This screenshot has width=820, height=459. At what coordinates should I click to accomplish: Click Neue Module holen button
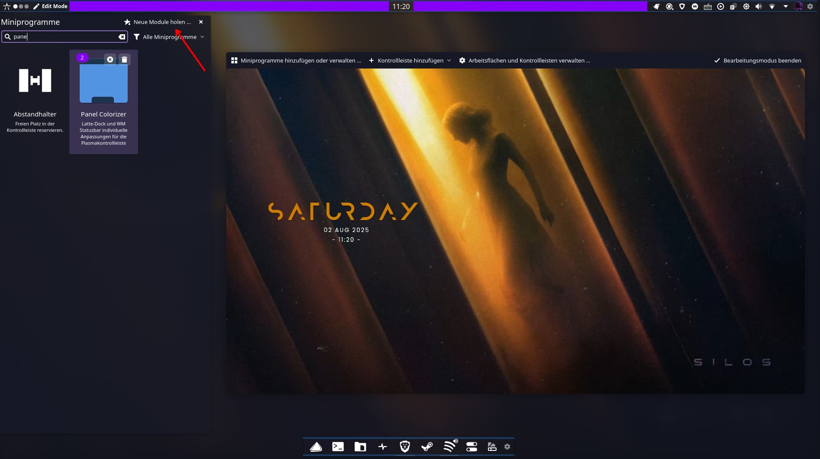pyautogui.click(x=157, y=22)
